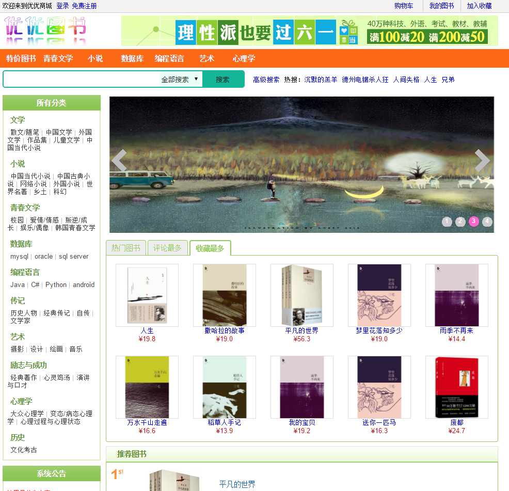Open the 历史 category heading
509x491 pixels.
click(18, 437)
